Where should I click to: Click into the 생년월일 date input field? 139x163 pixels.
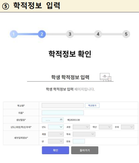(53, 120)
